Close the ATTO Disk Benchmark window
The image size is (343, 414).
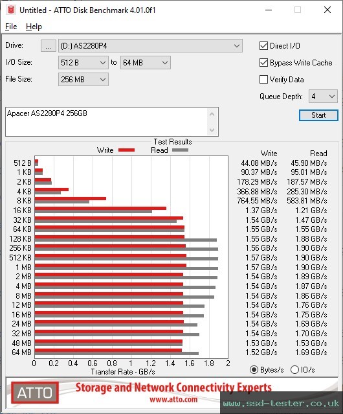pyautogui.click(x=327, y=10)
